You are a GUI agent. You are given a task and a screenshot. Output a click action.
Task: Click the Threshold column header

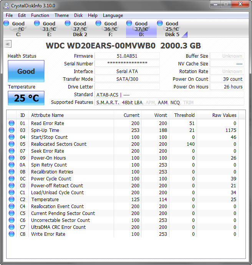(x=183, y=115)
